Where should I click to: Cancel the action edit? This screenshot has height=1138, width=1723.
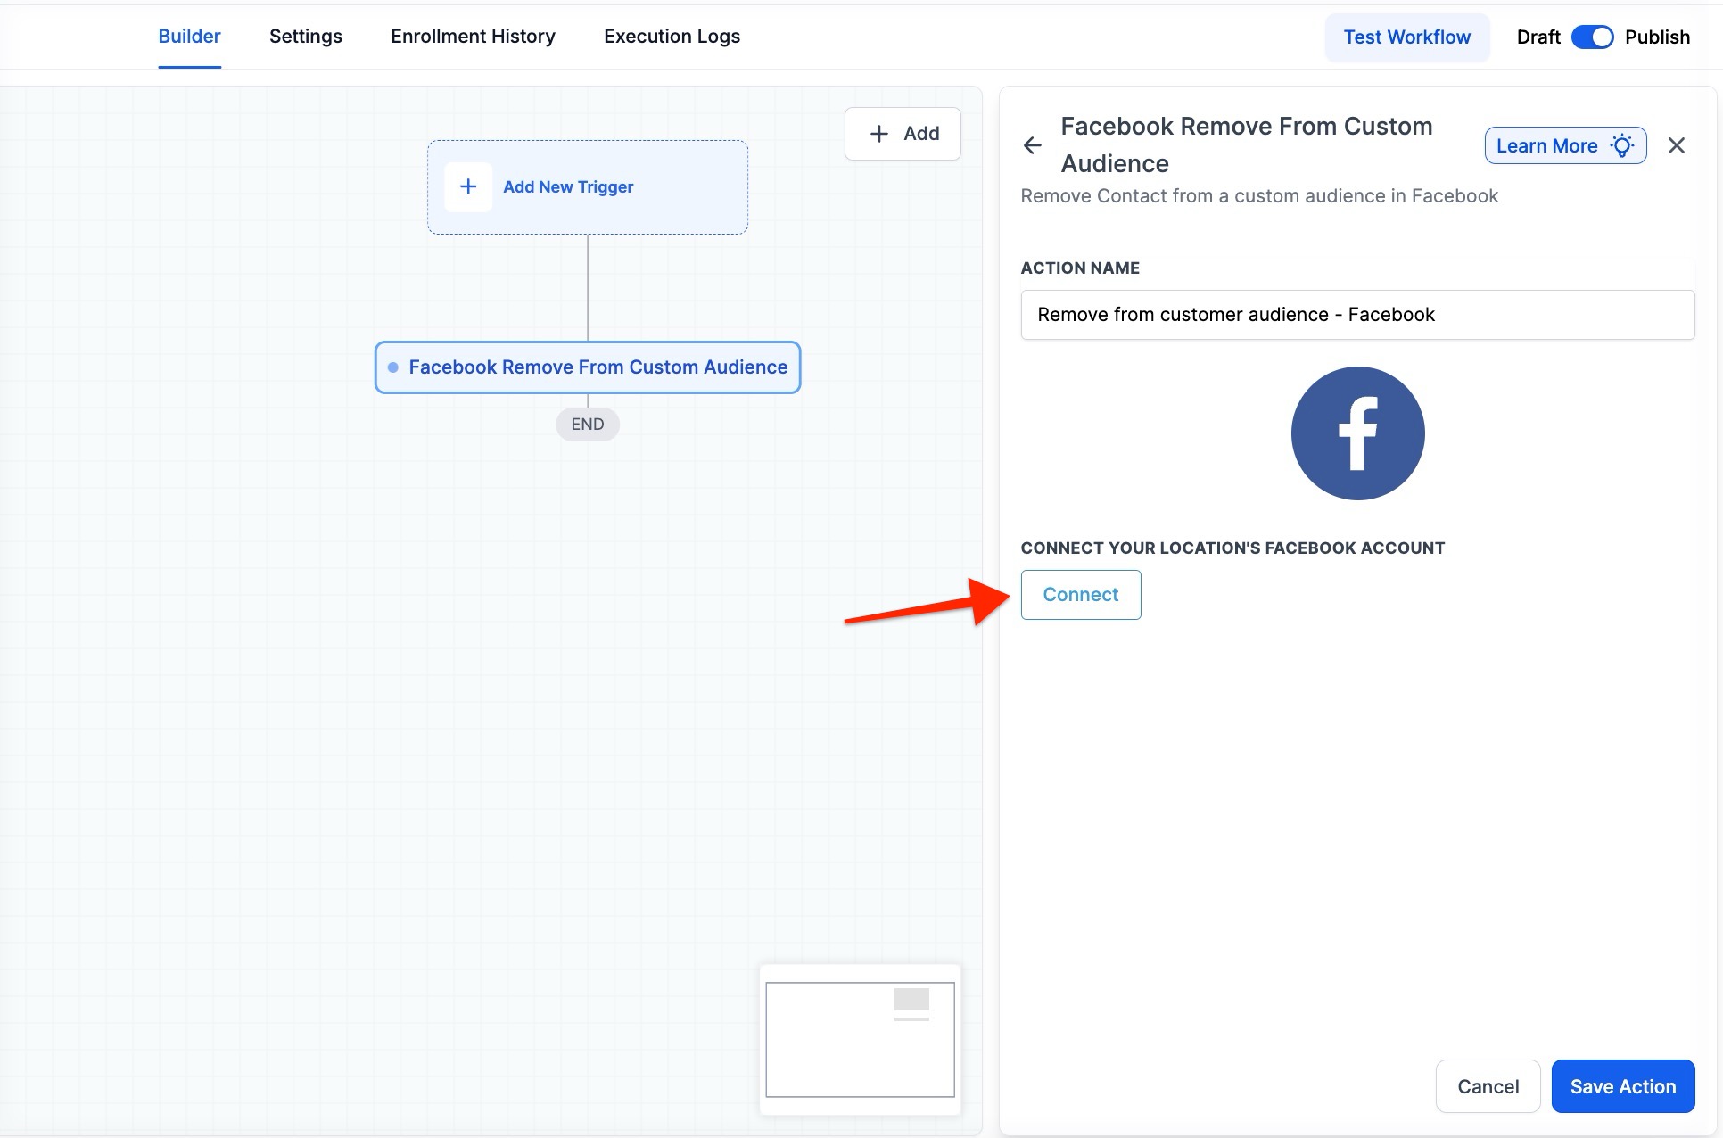click(x=1488, y=1086)
